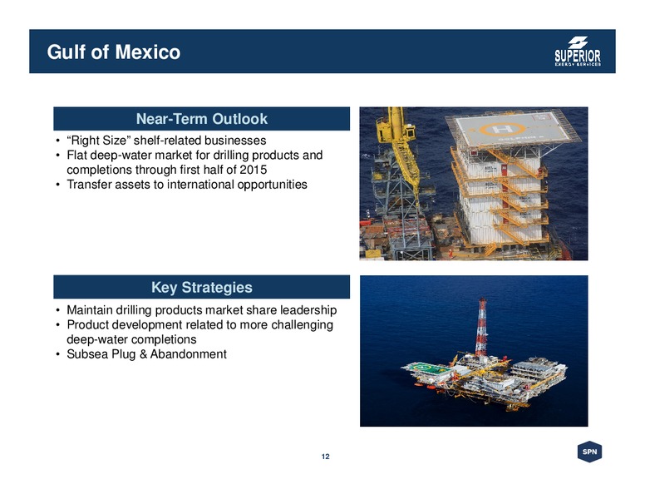Click the completions through first half of 2015 line
645x499 pixels.
(x=166, y=170)
